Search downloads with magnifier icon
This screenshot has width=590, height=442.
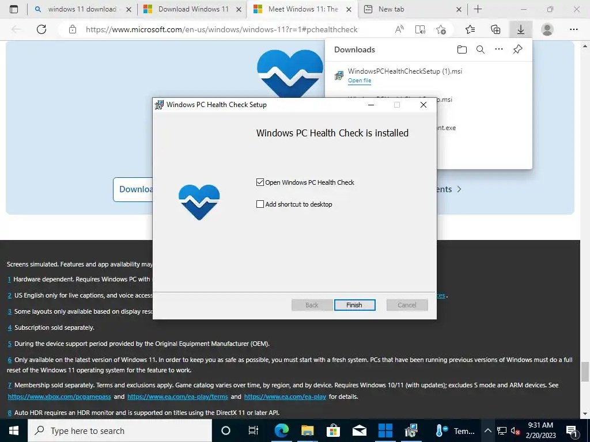pos(481,49)
